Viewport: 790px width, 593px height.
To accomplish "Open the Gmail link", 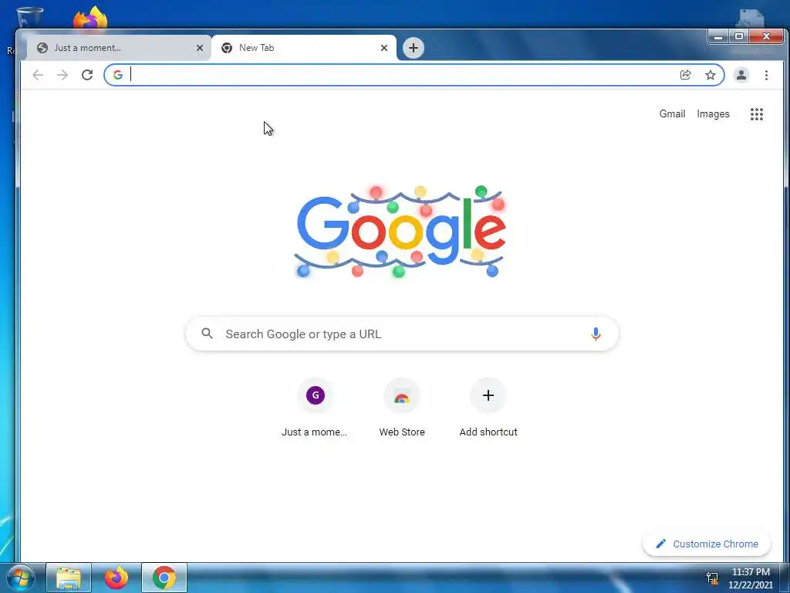I will (x=672, y=114).
